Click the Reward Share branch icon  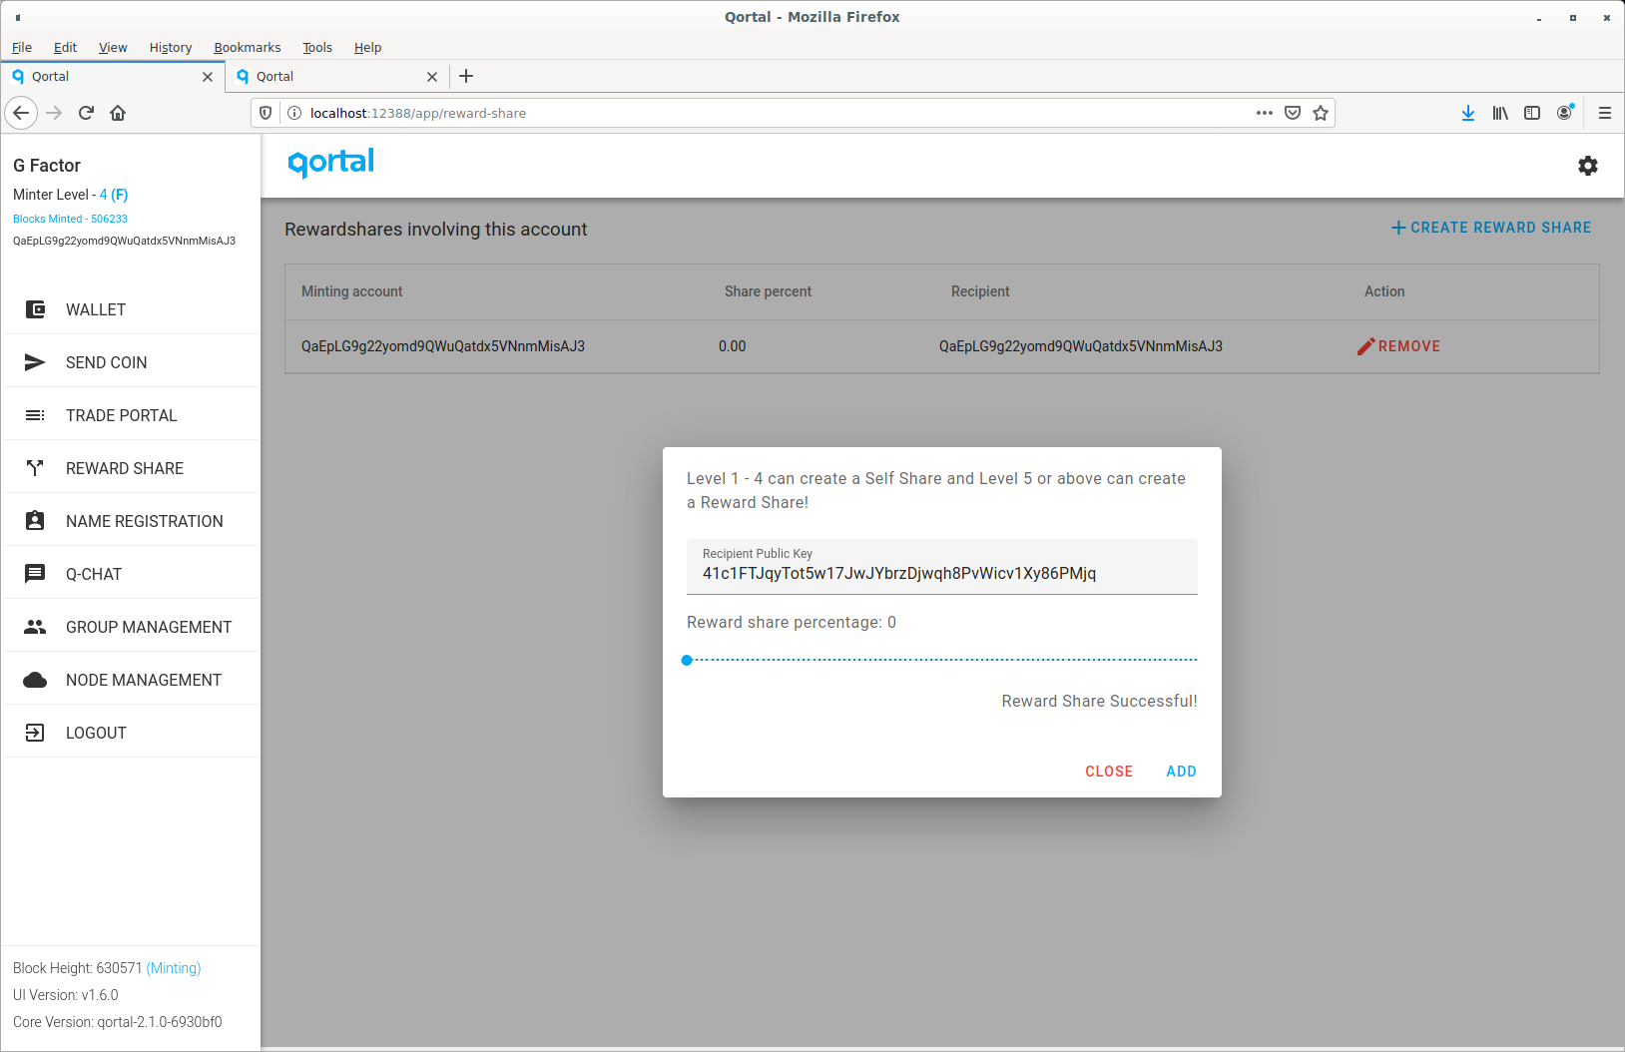click(x=35, y=468)
